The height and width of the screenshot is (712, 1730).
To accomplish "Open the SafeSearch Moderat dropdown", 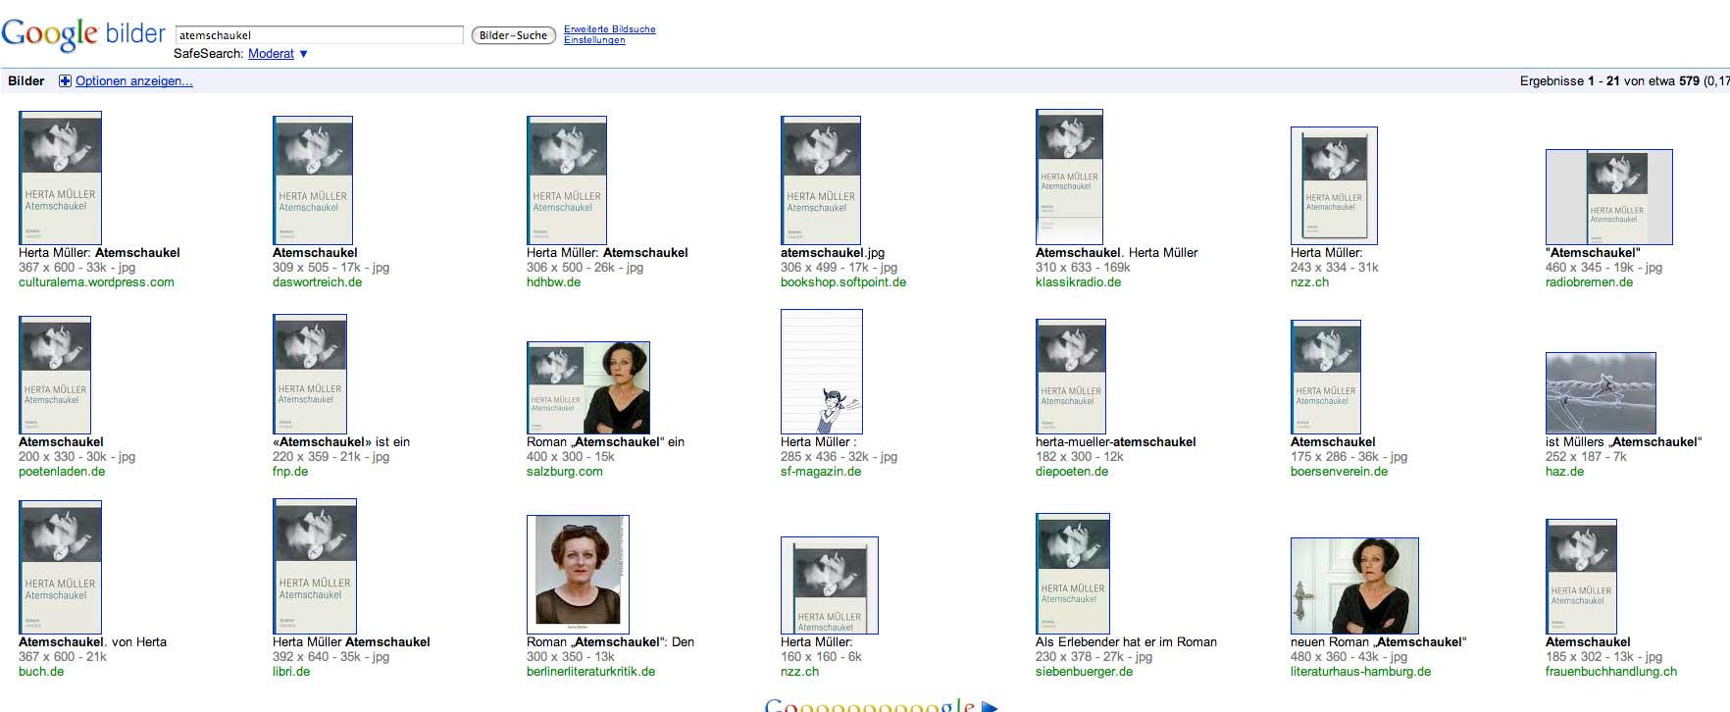I will [278, 54].
